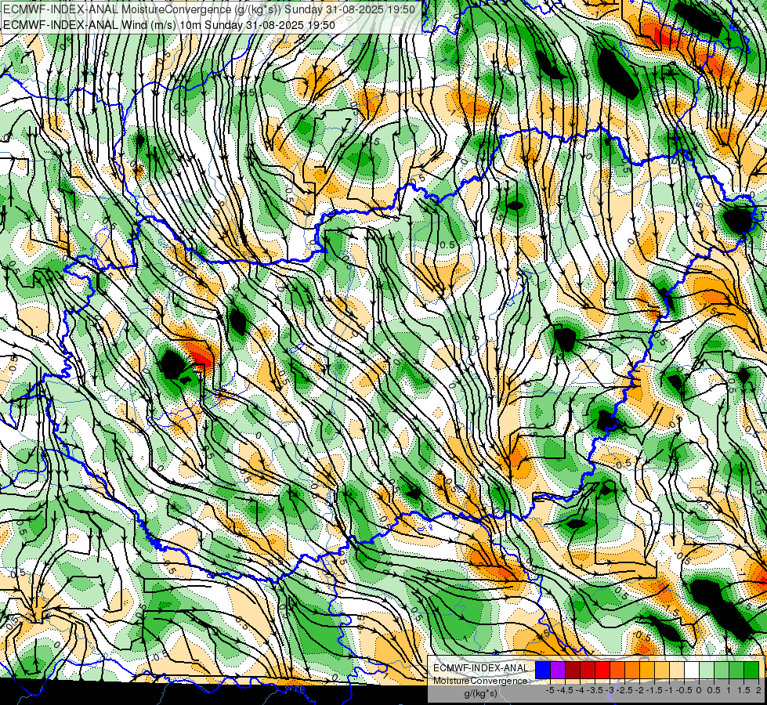Screen dimensions: 767x705
Task: Click the MoistureConvergence title line at top
Action: 209,9
